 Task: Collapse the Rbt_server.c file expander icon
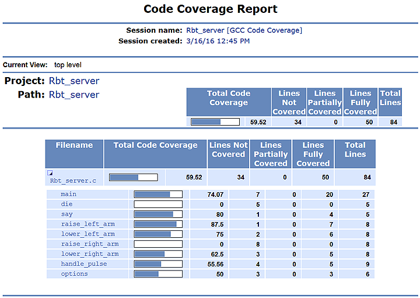click(50, 173)
